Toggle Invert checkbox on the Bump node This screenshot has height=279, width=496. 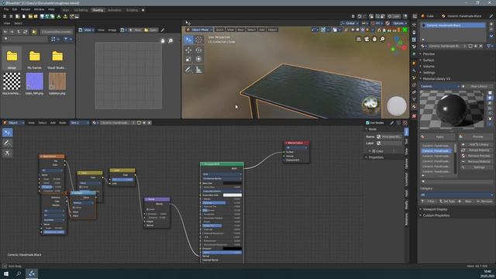[148, 209]
